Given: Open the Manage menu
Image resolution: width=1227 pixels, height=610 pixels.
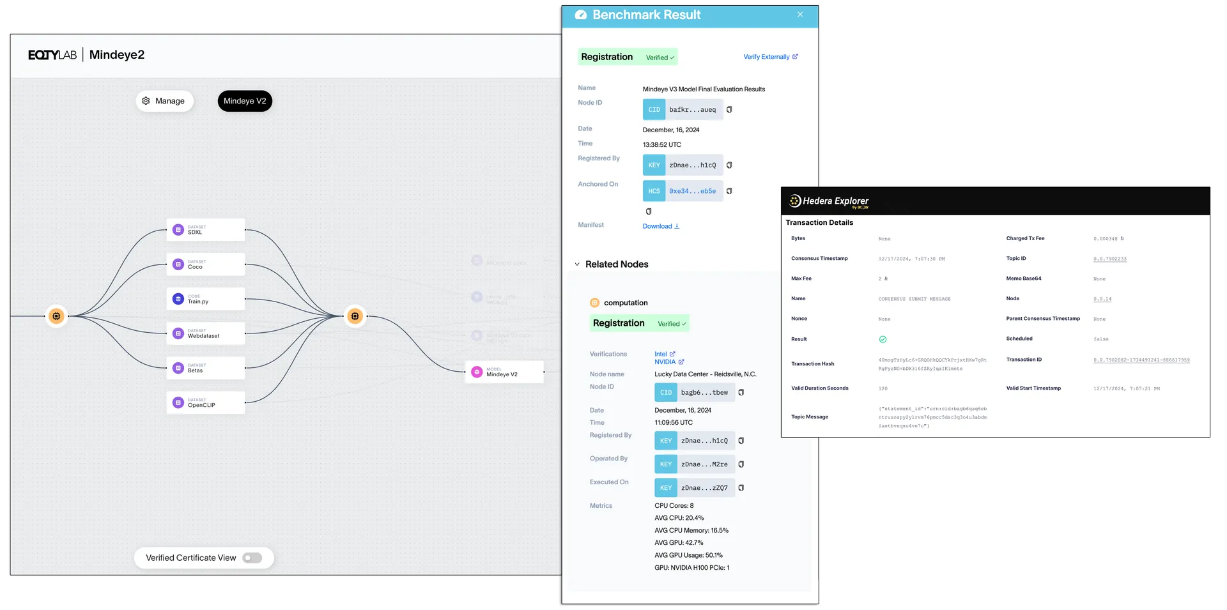Looking at the screenshot, I should [164, 101].
